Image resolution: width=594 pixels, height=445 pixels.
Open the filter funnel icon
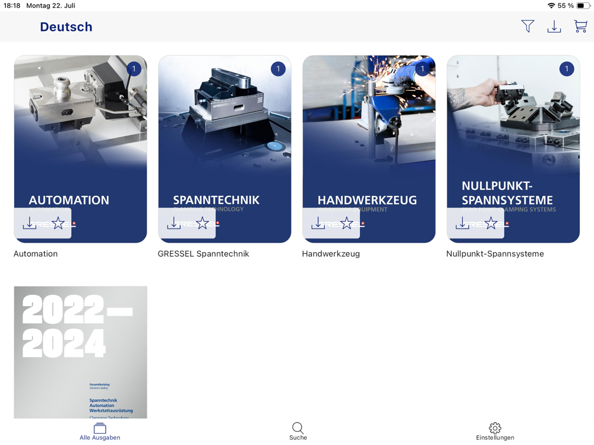coord(527,27)
